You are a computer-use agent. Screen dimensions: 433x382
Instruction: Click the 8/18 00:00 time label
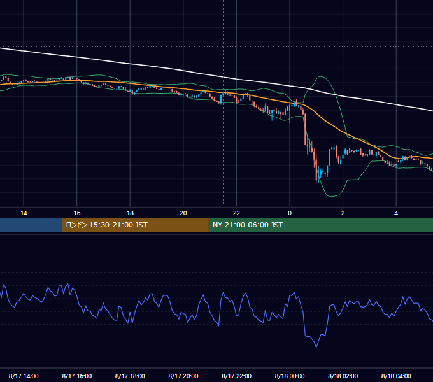point(290,376)
